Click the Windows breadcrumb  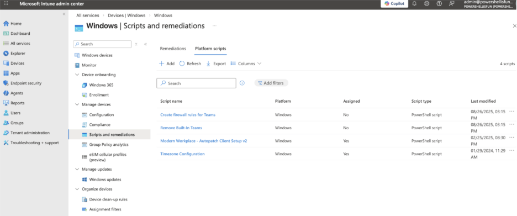pyautogui.click(x=163, y=15)
